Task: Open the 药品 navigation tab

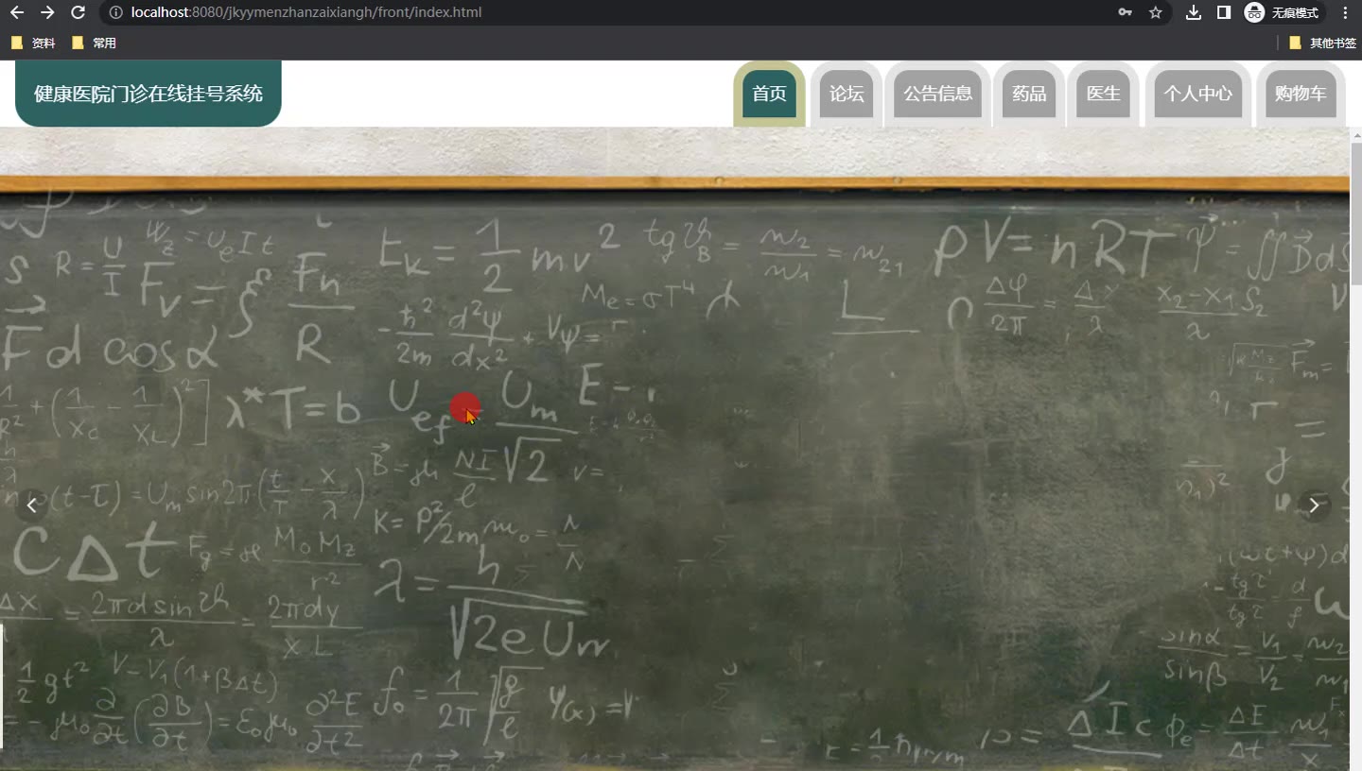Action: pos(1029,94)
